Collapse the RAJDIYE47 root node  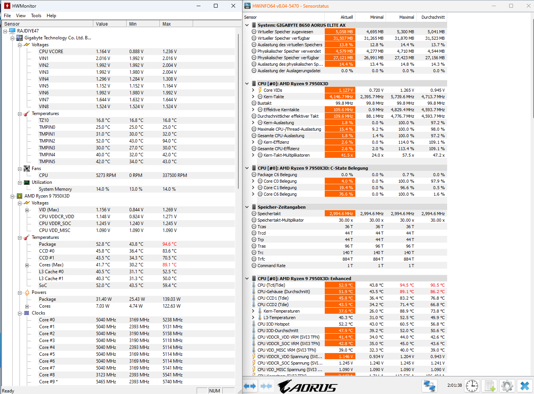pos(5,31)
